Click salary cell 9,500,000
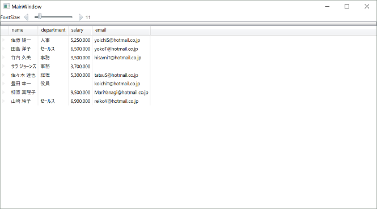Viewport: 377px width, 209px height. click(x=81, y=92)
